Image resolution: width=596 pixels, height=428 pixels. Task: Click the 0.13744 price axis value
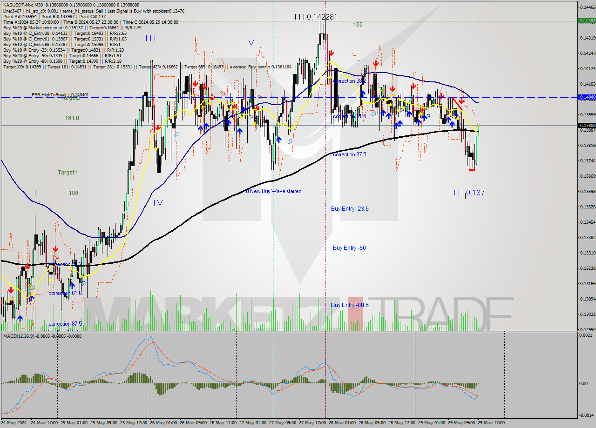click(587, 160)
